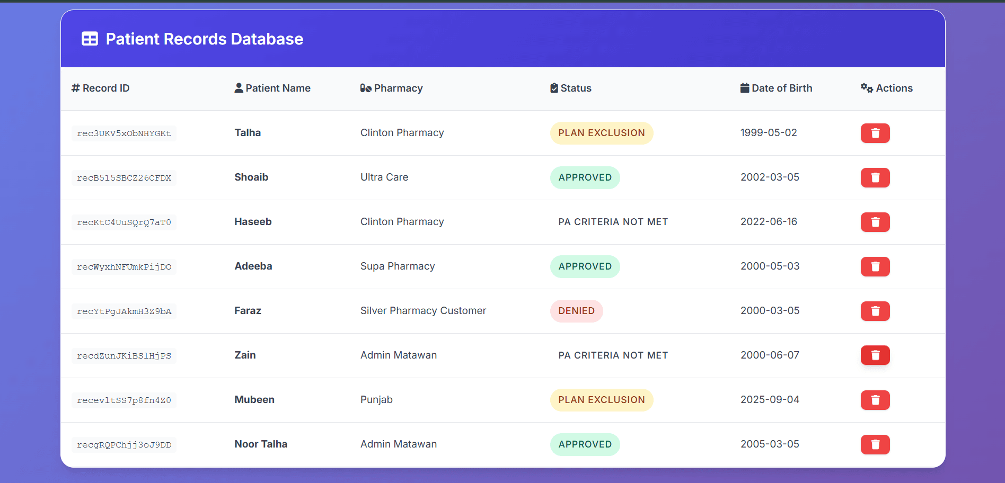This screenshot has height=483, width=1005.
Task: Click the table icon beside Patient Records Database
Action: tap(90, 39)
